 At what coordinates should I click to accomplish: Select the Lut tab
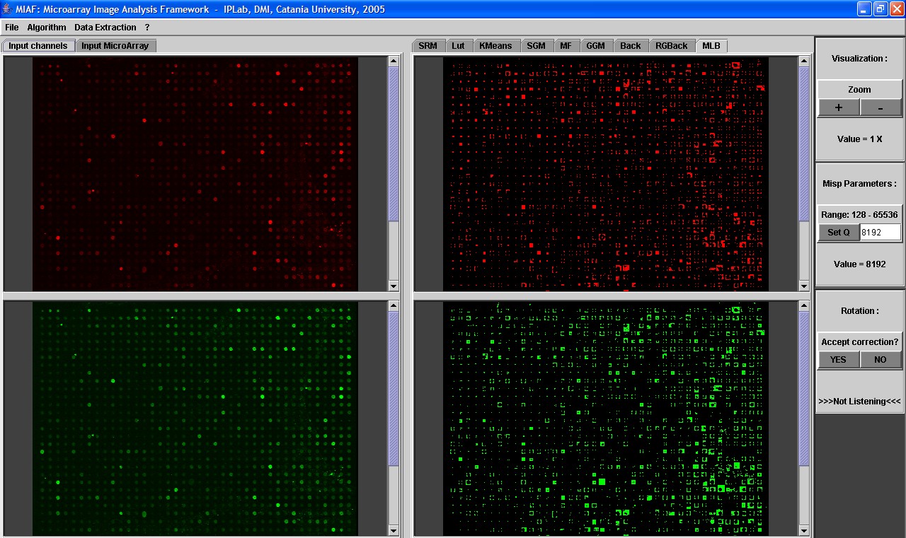tap(458, 46)
